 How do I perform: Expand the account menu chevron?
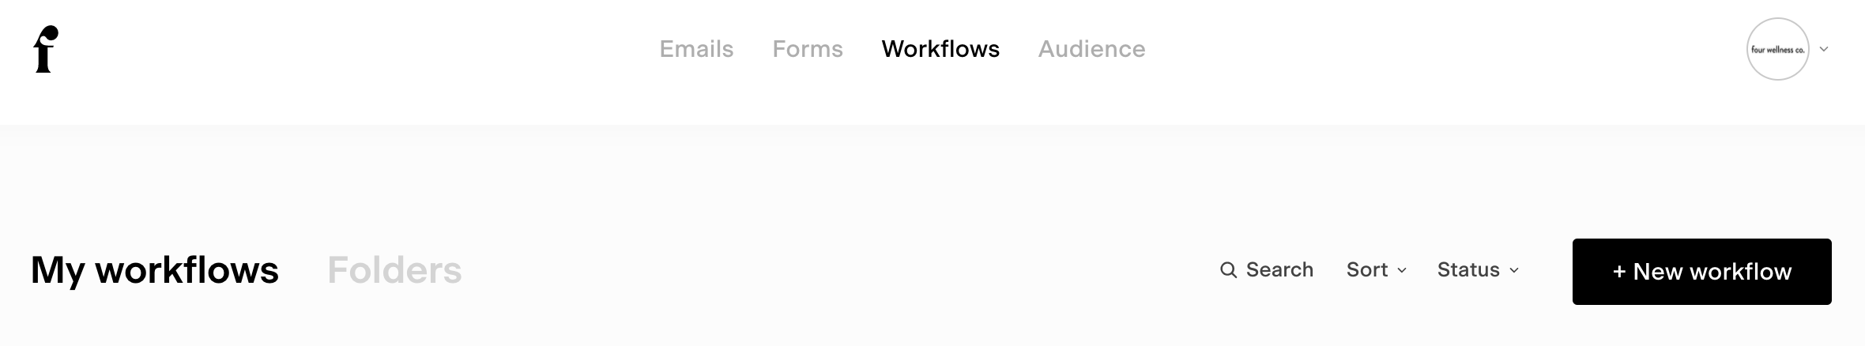point(1824,49)
